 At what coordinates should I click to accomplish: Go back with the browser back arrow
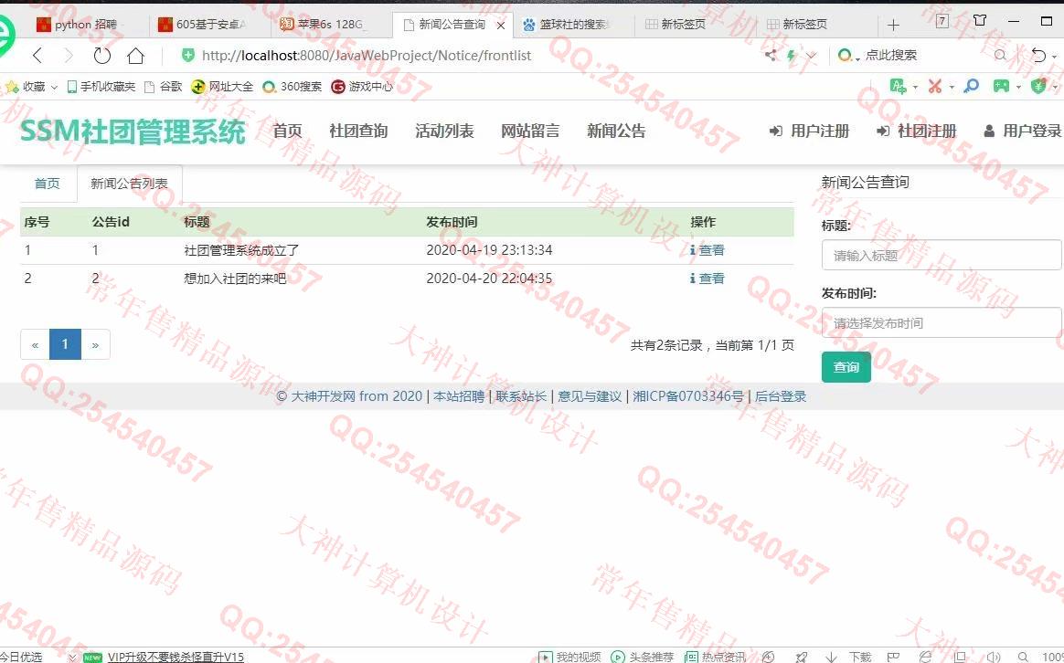37,56
